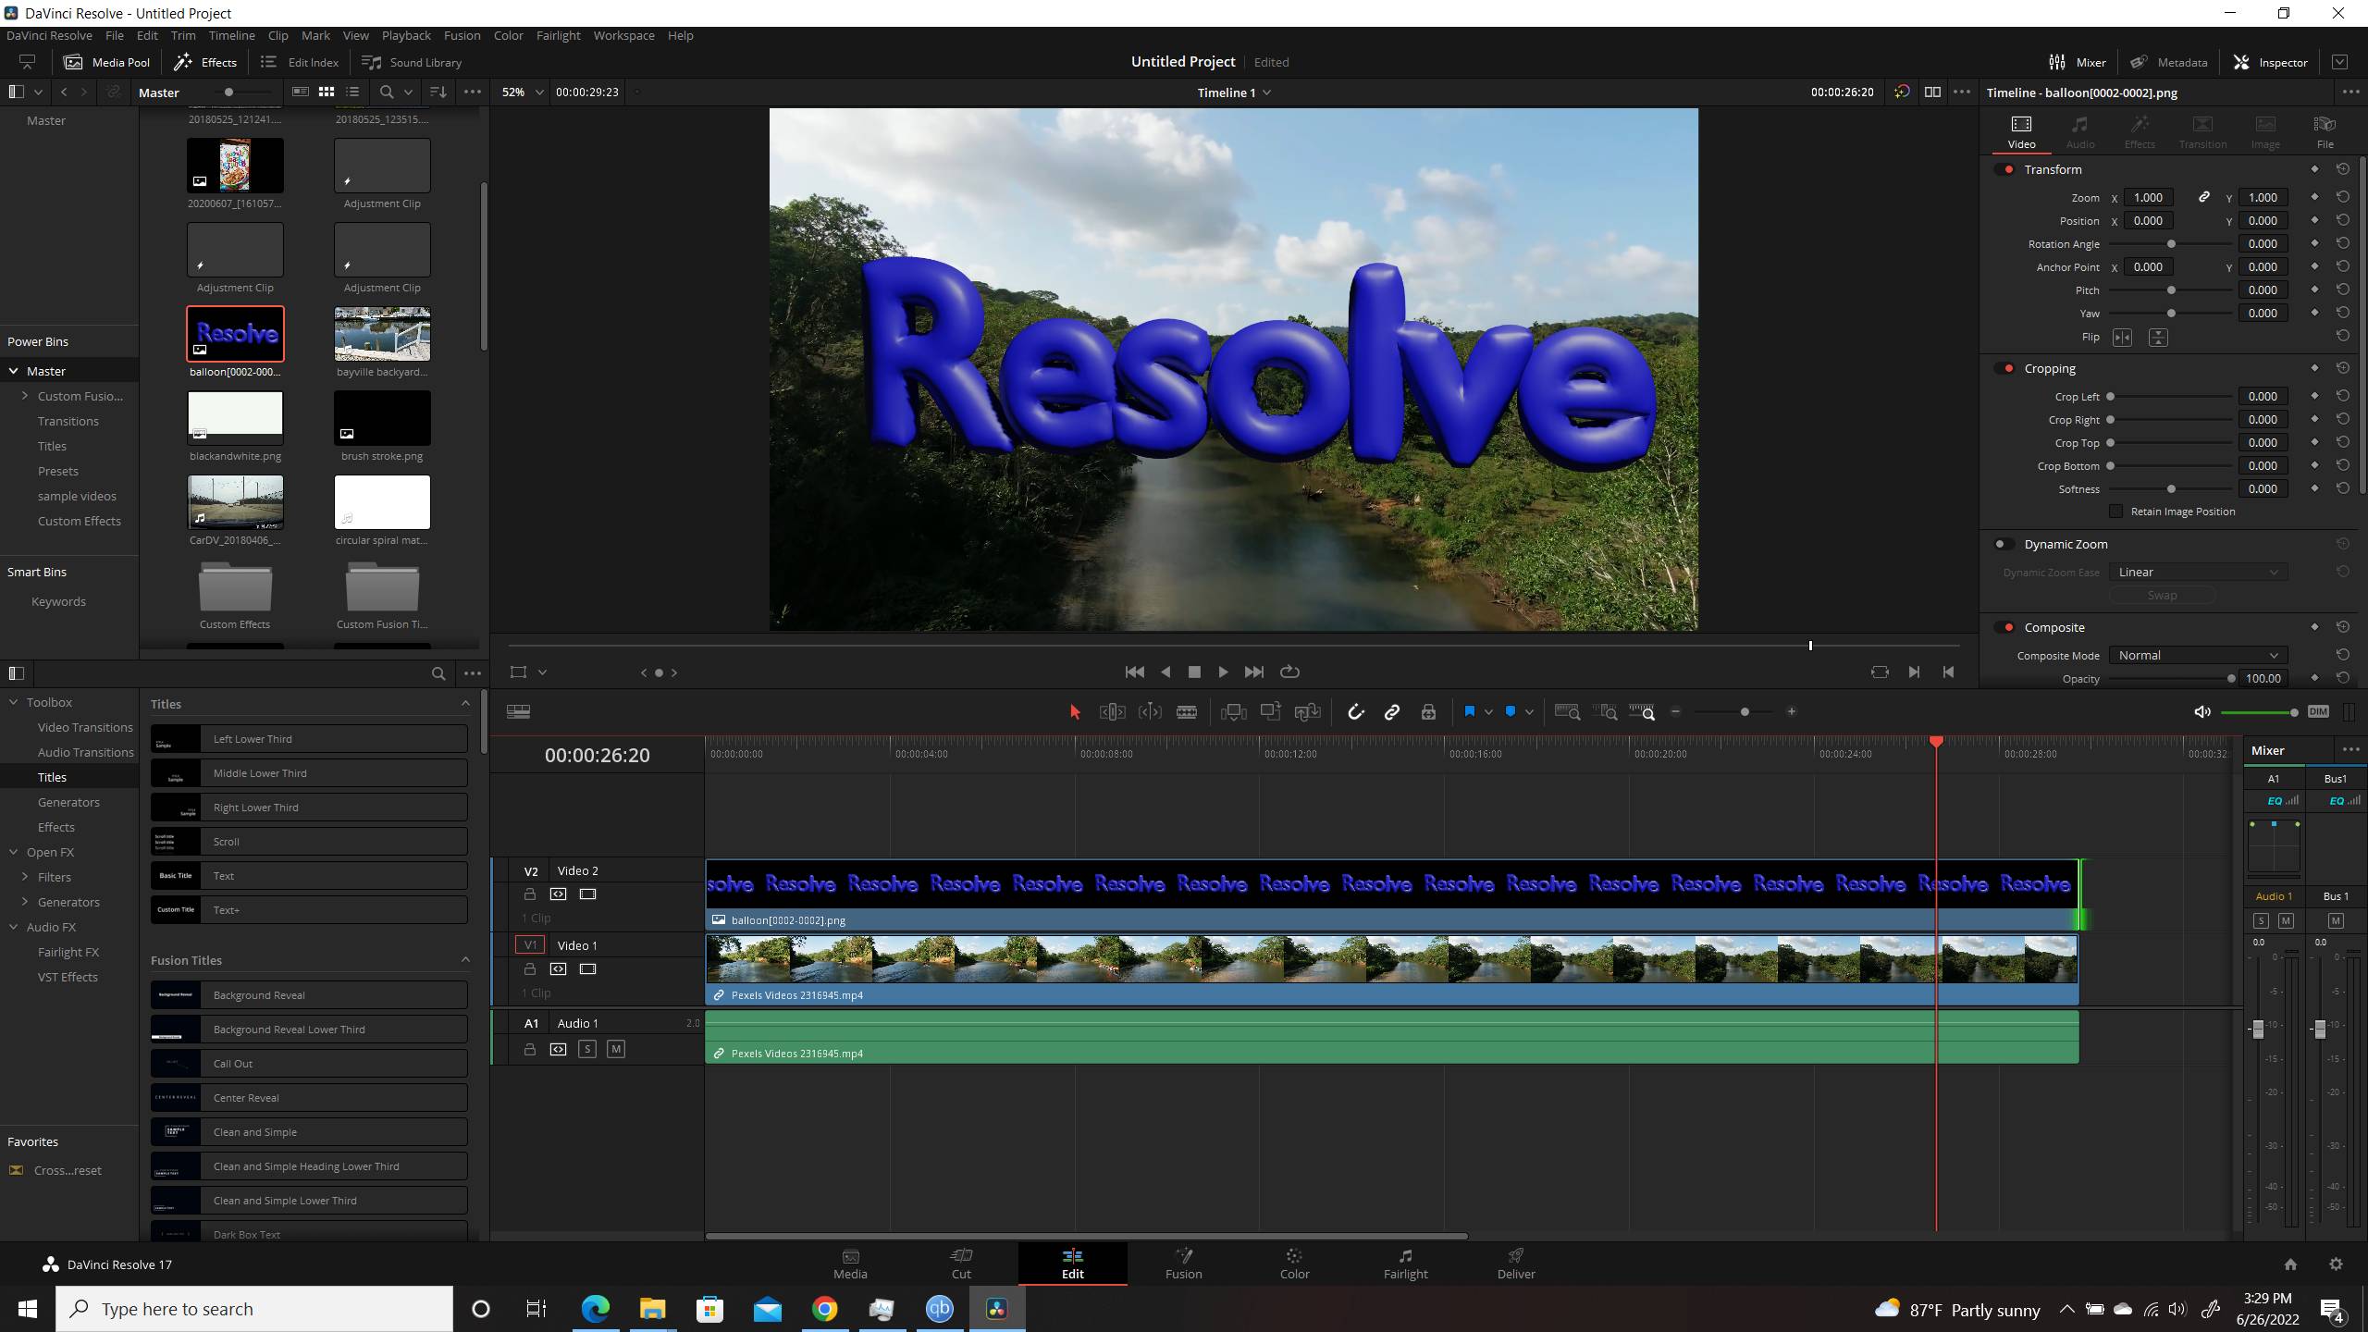
Task: Toggle the Effects panel button
Action: click(205, 62)
